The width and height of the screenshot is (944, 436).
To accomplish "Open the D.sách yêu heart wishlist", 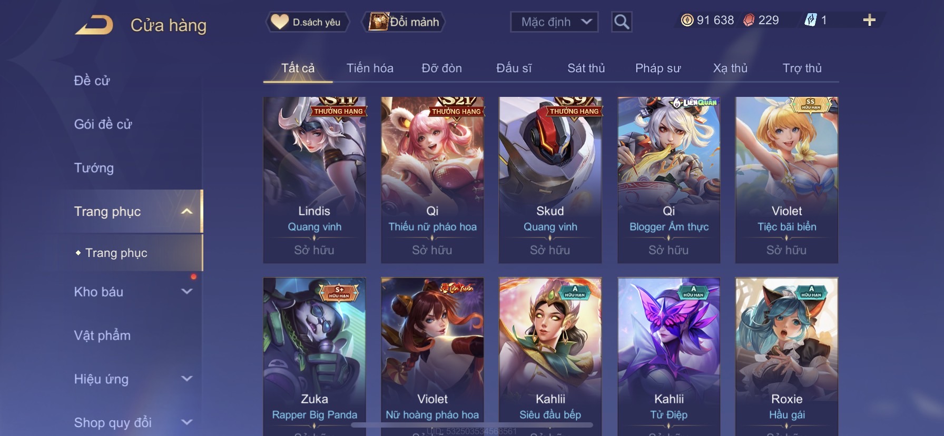I will pos(306,22).
